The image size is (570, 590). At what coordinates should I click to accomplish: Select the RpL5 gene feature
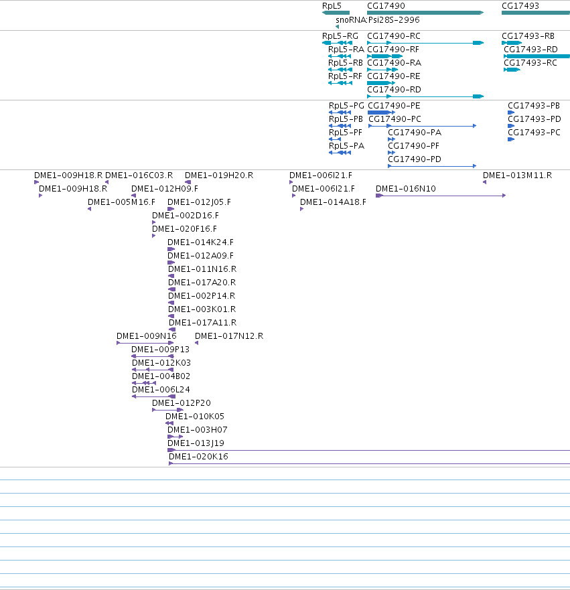point(336,13)
